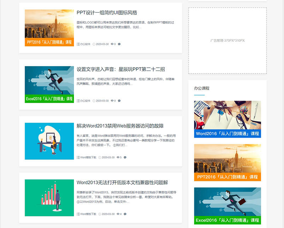This screenshot has width=284, height=228.
Task: Click eye views icon under Word2013无法打开 article
Action: coord(118,214)
